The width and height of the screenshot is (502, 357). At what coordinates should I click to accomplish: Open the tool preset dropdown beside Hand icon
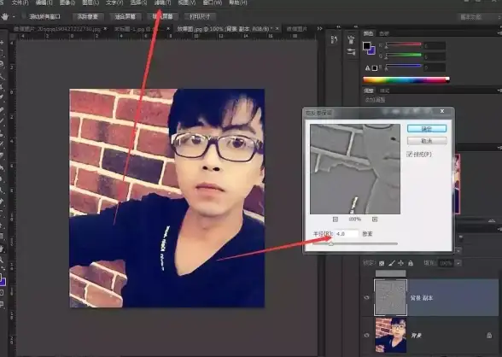pos(14,16)
